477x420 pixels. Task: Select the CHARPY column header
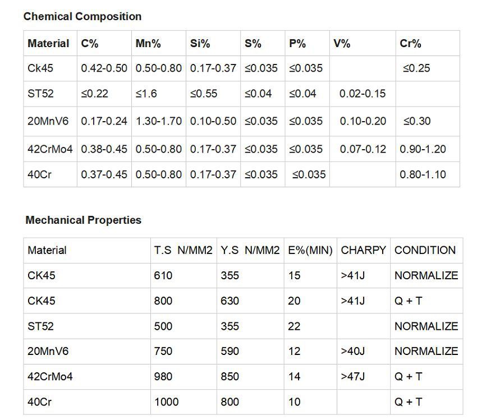pos(363,250)
